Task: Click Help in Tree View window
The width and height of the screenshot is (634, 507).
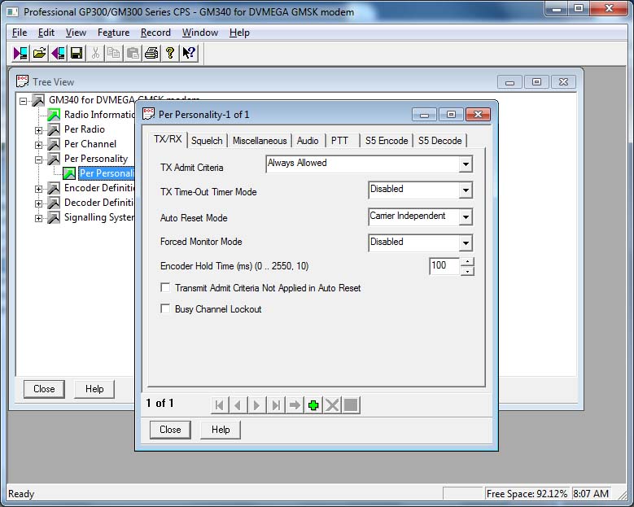Action: 94,389
